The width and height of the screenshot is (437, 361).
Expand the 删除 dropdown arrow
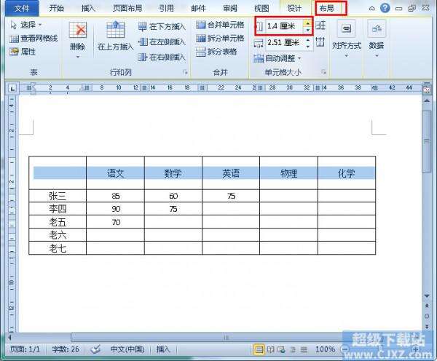pyautogui.click(x=78, y=57)
